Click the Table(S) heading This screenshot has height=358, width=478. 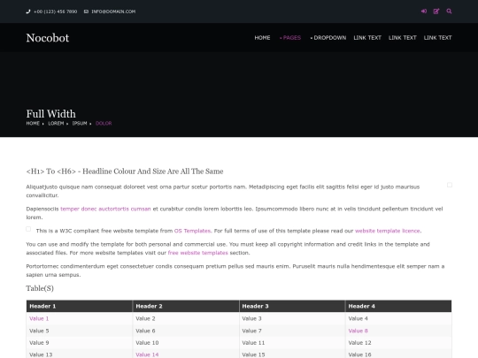tap(40, 288)
